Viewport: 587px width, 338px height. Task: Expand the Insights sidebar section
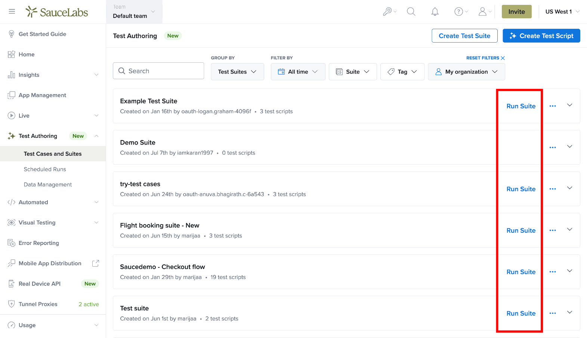(x=96, y=75)
